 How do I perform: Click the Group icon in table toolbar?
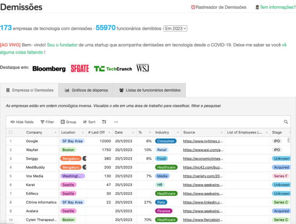click(x=63, y=122)
